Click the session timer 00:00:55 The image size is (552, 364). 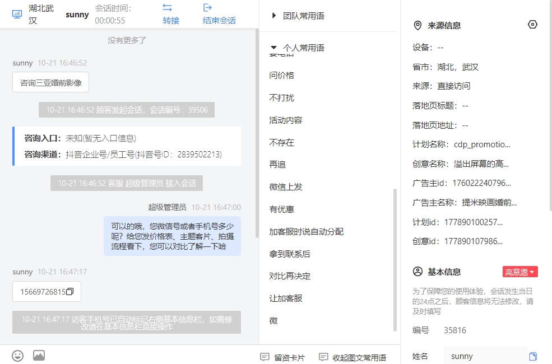tap(110, 21)
